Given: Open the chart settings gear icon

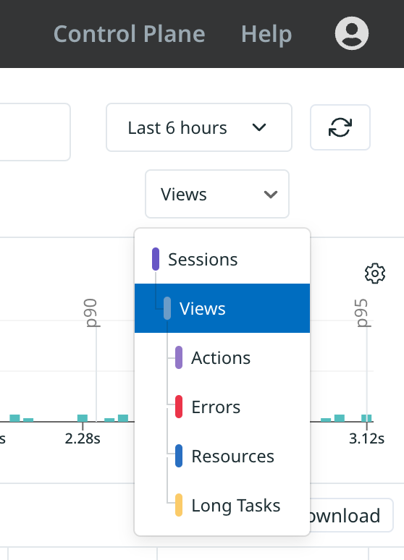Looking at the screenshot, I should tap(375, 273).
